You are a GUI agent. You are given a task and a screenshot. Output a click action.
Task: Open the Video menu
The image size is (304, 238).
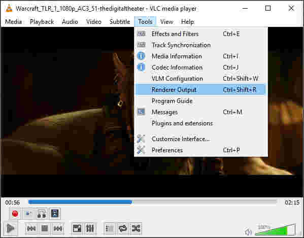click(94, 22)
